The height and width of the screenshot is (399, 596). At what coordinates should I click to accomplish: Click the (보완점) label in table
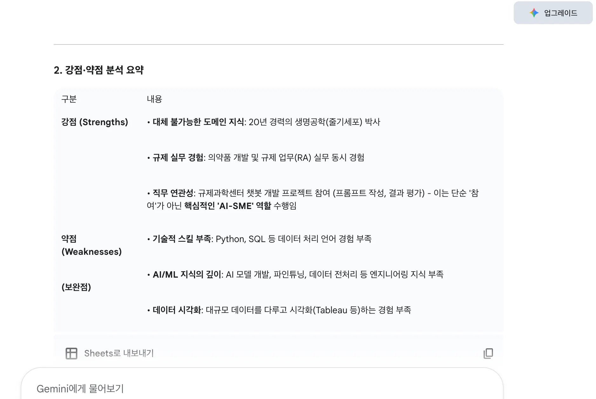pos(76,287)
